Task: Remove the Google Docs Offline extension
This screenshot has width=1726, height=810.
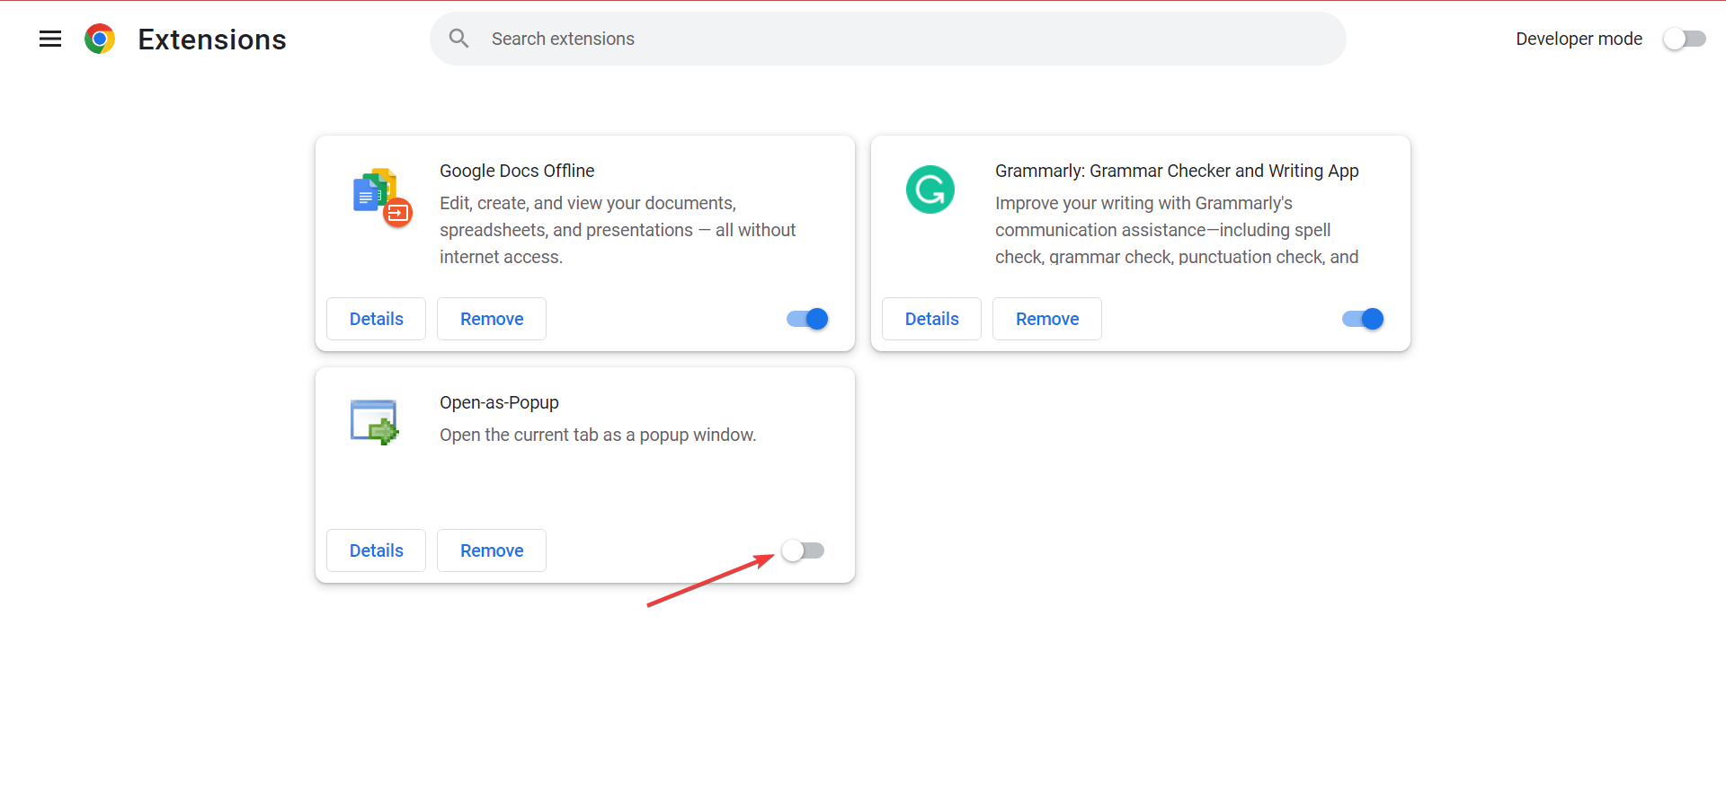Action: [x=492, y=319]
